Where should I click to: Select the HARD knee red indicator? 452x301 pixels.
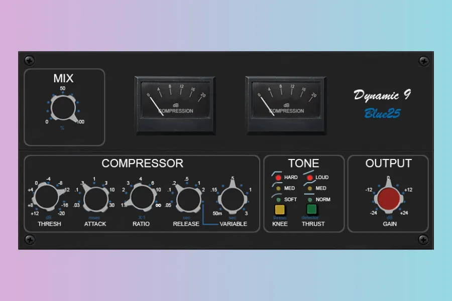click(x=277, y=178)
